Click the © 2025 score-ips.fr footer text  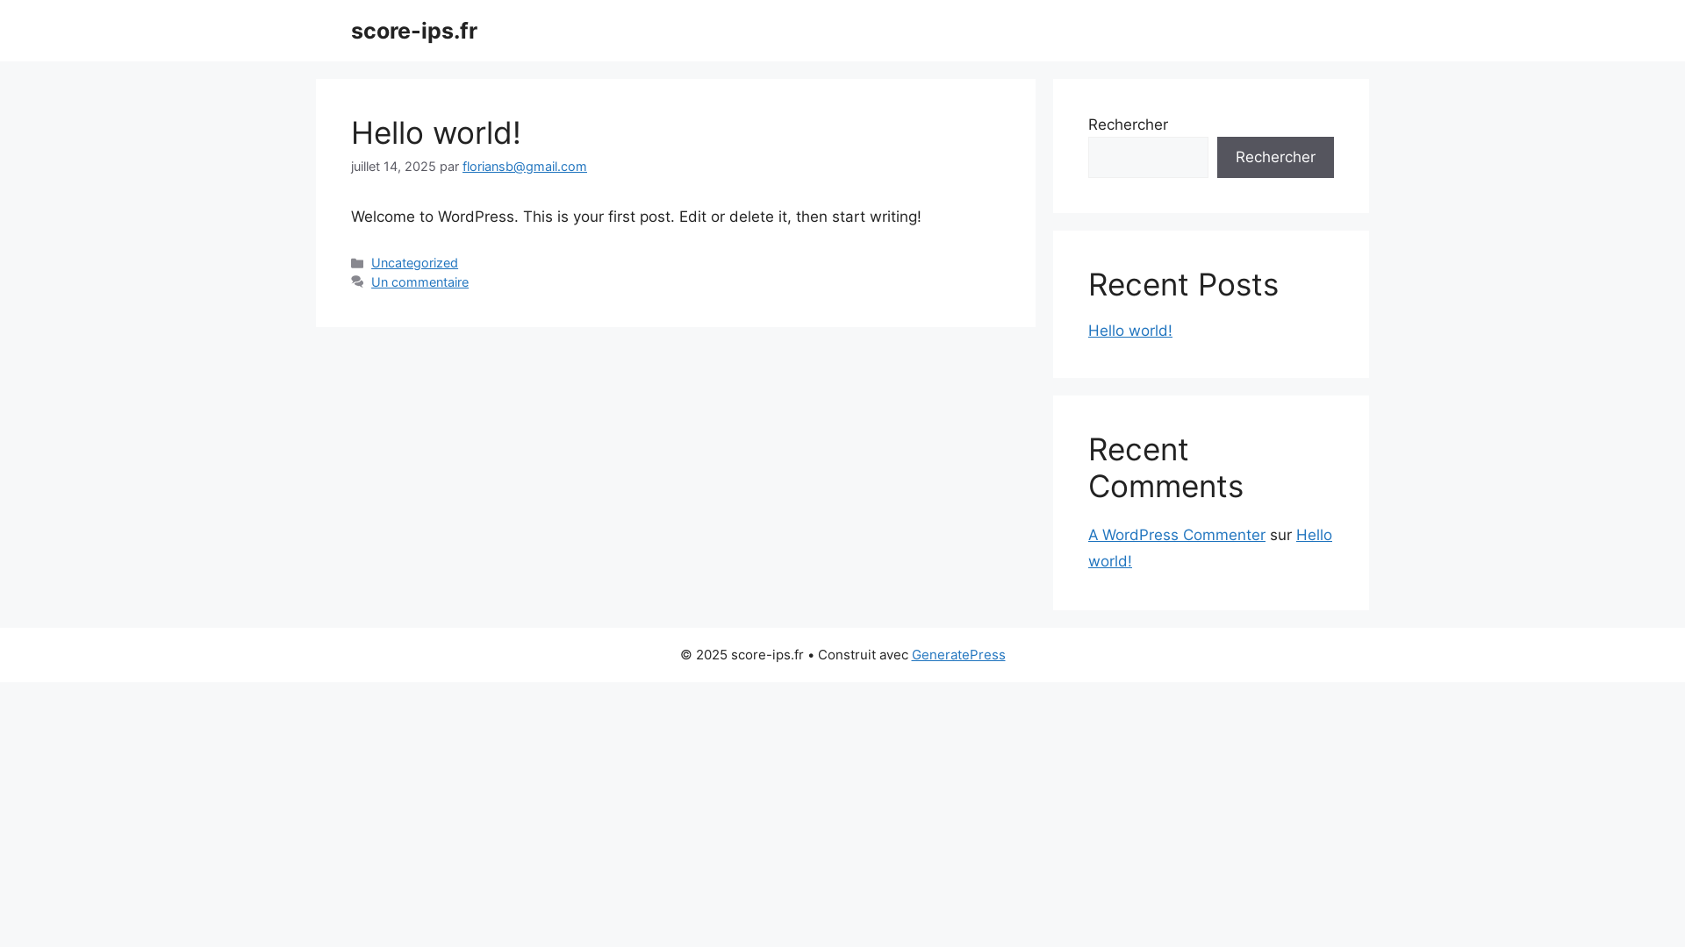(742, 655)
